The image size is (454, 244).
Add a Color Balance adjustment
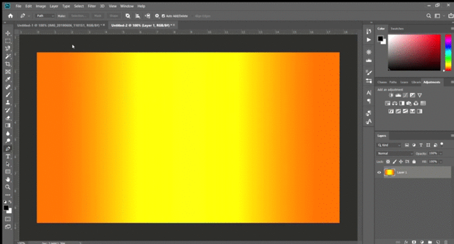394,103
